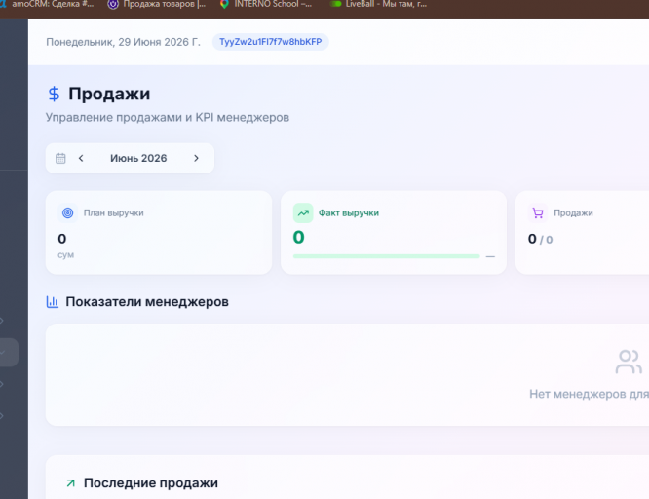Go to previous month with left chevron
The image size is (649, 499).
point(81,158)
